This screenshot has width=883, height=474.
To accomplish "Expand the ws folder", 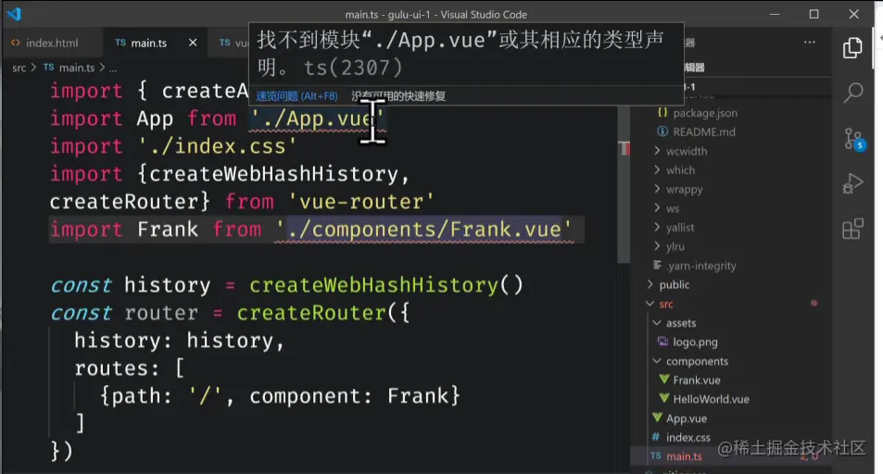I will pyautogui.click(x=673, y=209).
